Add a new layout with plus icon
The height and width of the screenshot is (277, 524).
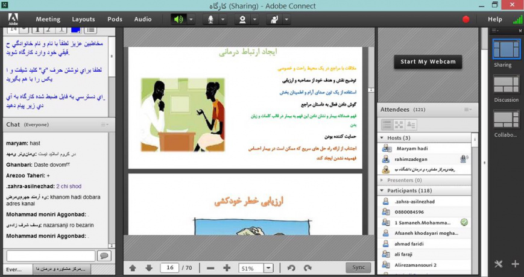[x=515, y=264]
